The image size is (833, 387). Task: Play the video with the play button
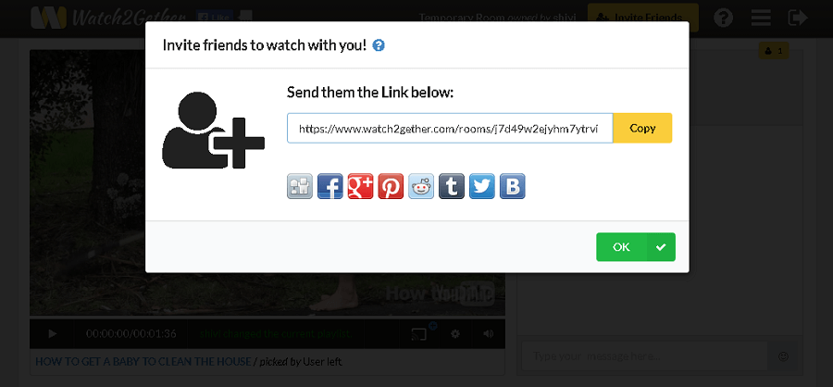coord(53,334)
